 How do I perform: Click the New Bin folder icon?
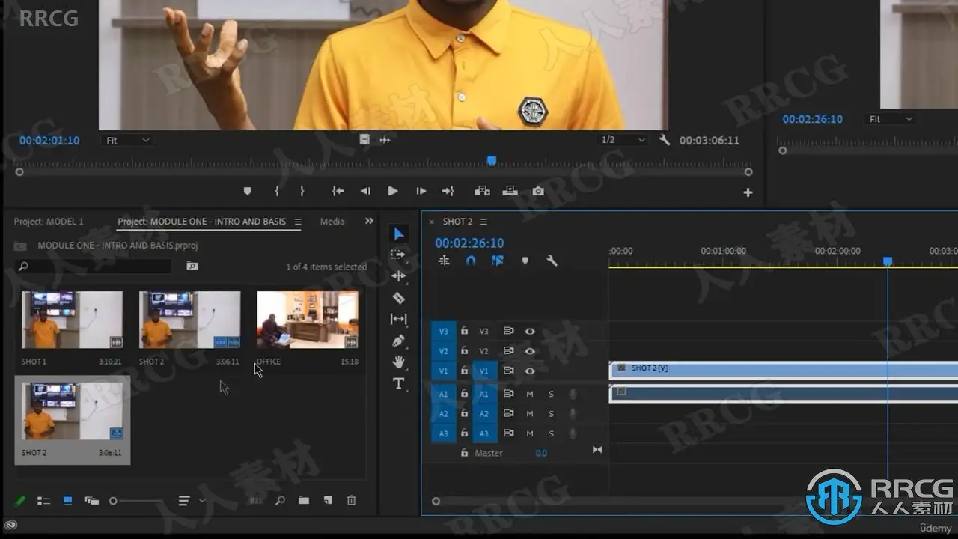(304, 501)
